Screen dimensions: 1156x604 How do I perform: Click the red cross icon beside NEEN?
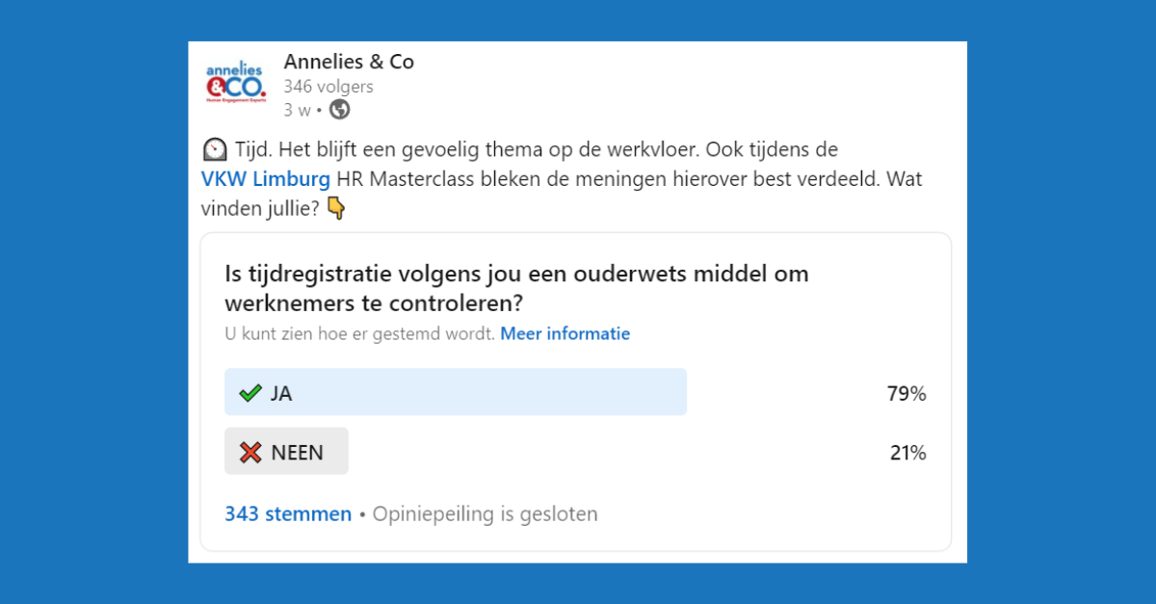coord(250,452)
